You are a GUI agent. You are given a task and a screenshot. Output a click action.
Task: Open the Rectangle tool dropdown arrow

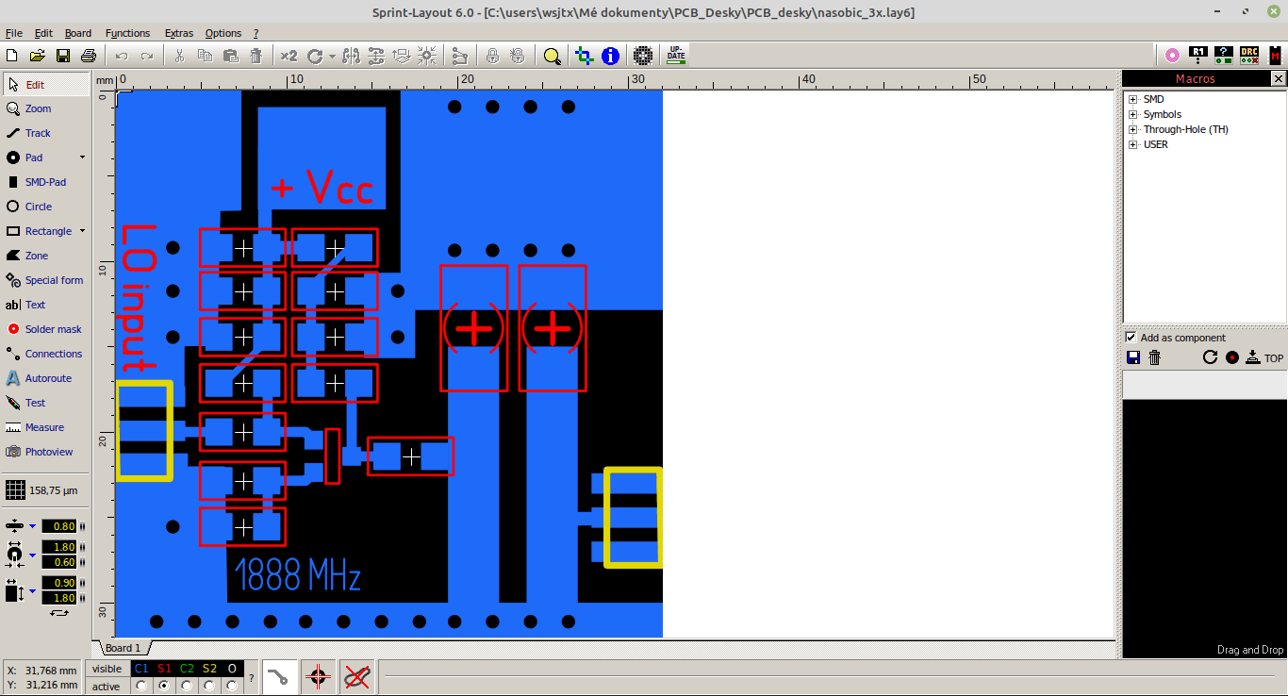[x=81, y=231]
